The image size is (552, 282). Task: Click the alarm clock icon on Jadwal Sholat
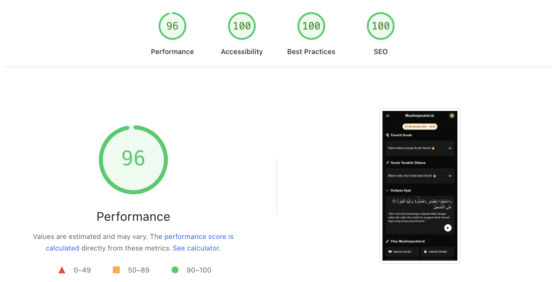coord(426,252)
